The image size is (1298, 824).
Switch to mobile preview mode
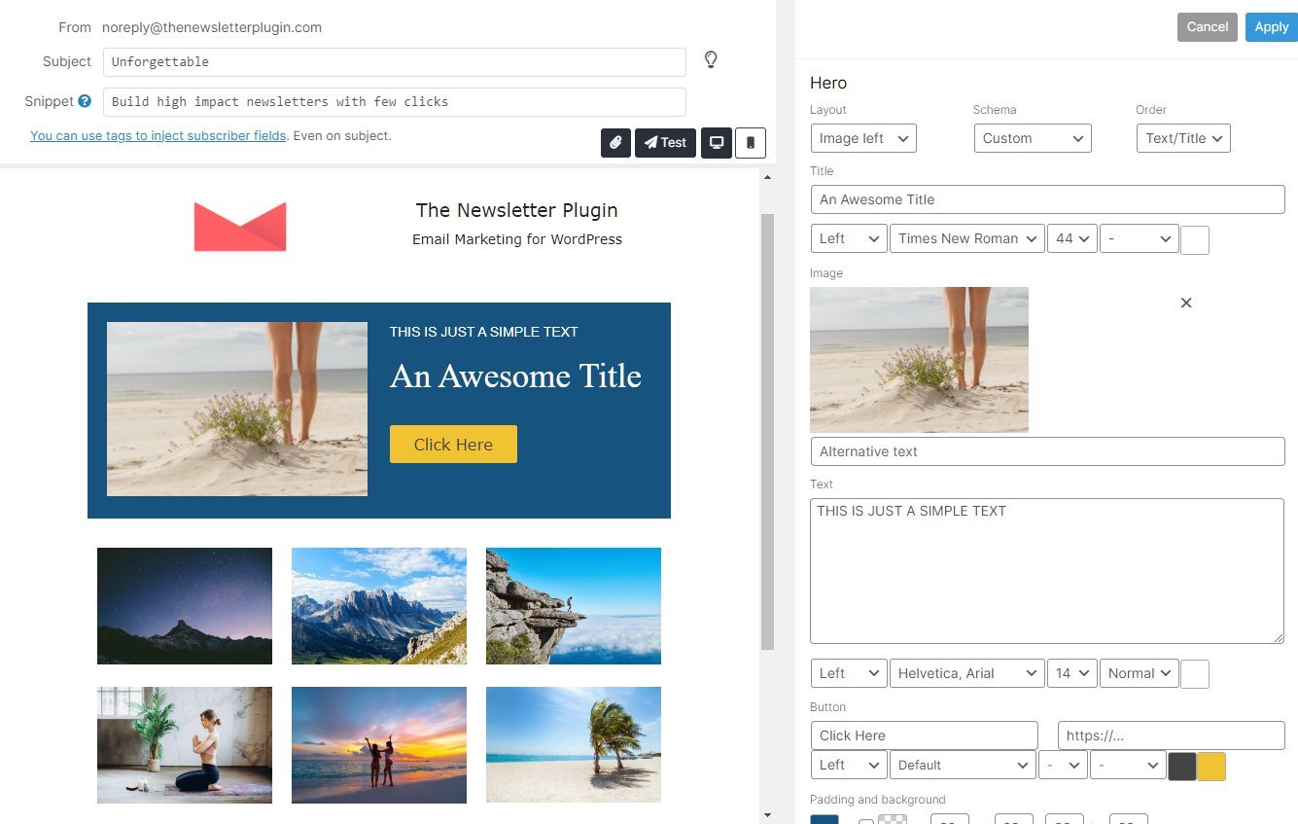click(x=751, y=142)
